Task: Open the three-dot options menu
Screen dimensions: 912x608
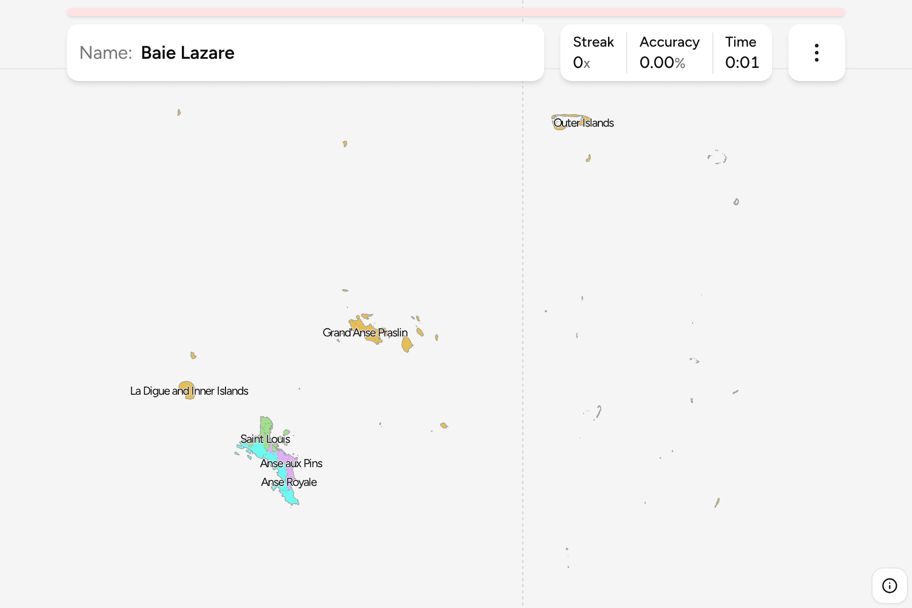Action: (816, 53)
